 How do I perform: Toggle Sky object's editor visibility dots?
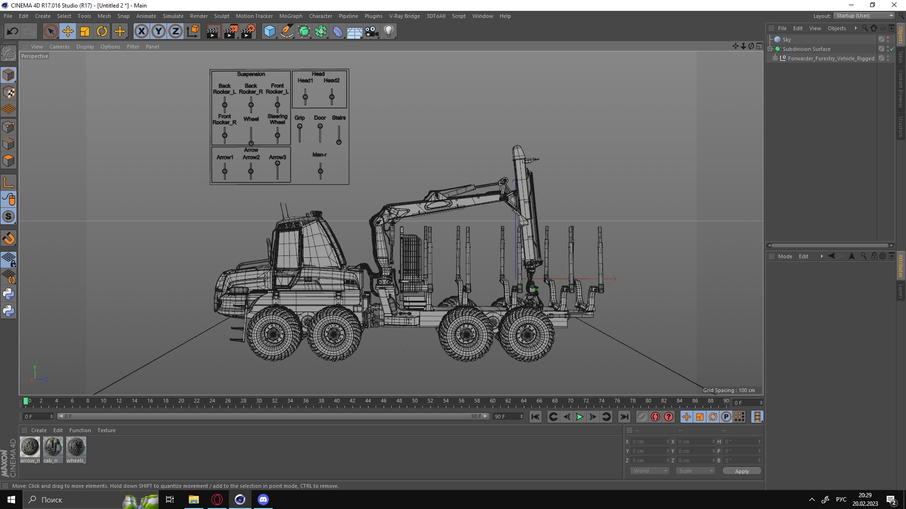888,40
